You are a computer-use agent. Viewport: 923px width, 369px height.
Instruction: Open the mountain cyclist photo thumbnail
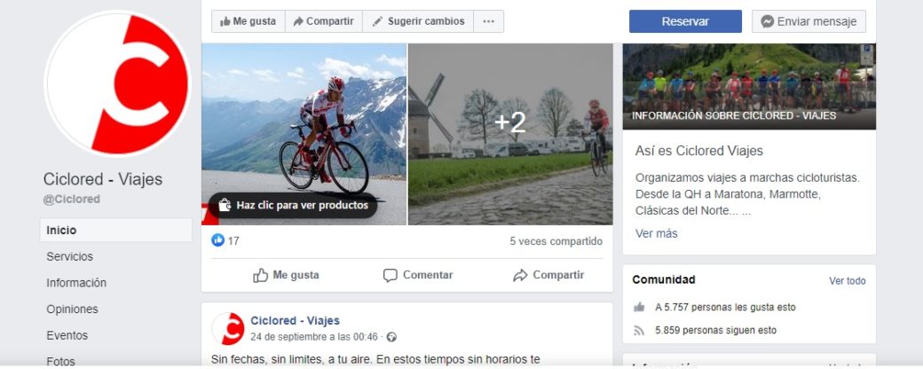(304, 134)
